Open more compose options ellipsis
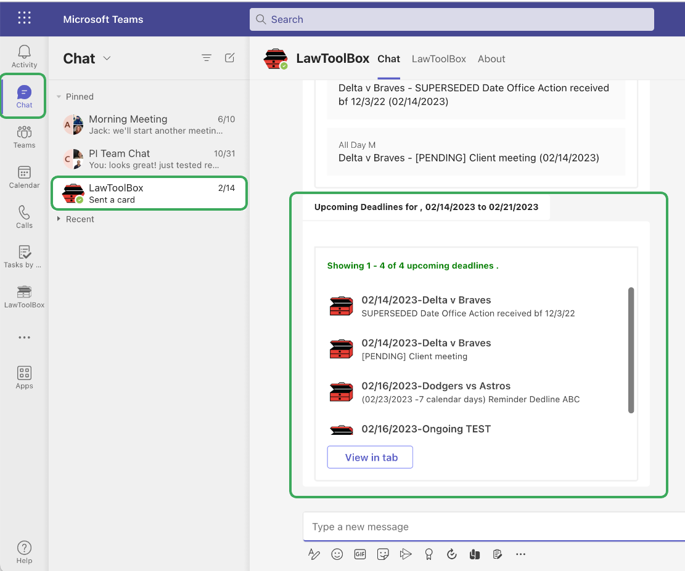This screenshot has width=685, height=571. click(x=520, y=554)
